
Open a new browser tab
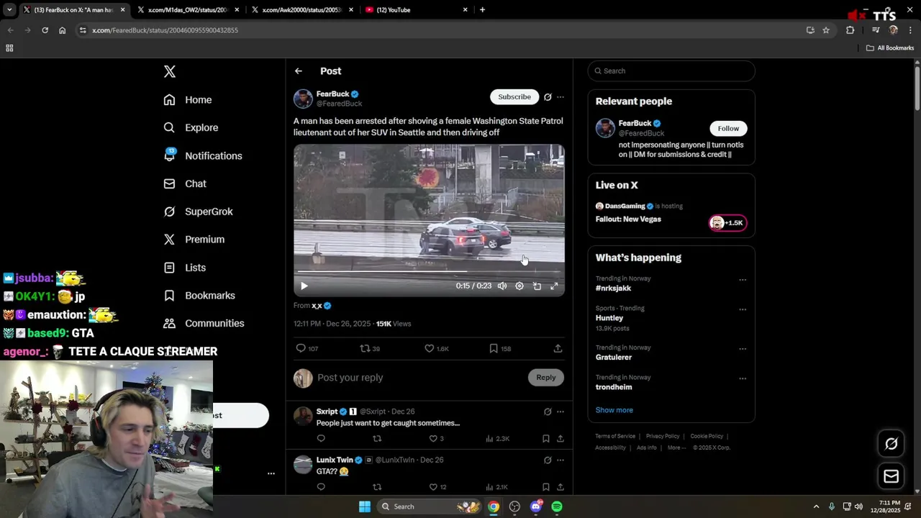tap(482, 10)
